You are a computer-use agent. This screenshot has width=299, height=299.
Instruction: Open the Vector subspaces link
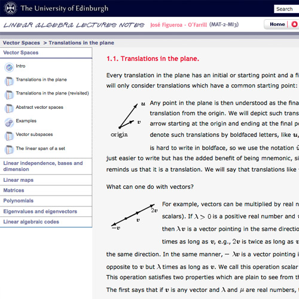[x=34, y=135]
